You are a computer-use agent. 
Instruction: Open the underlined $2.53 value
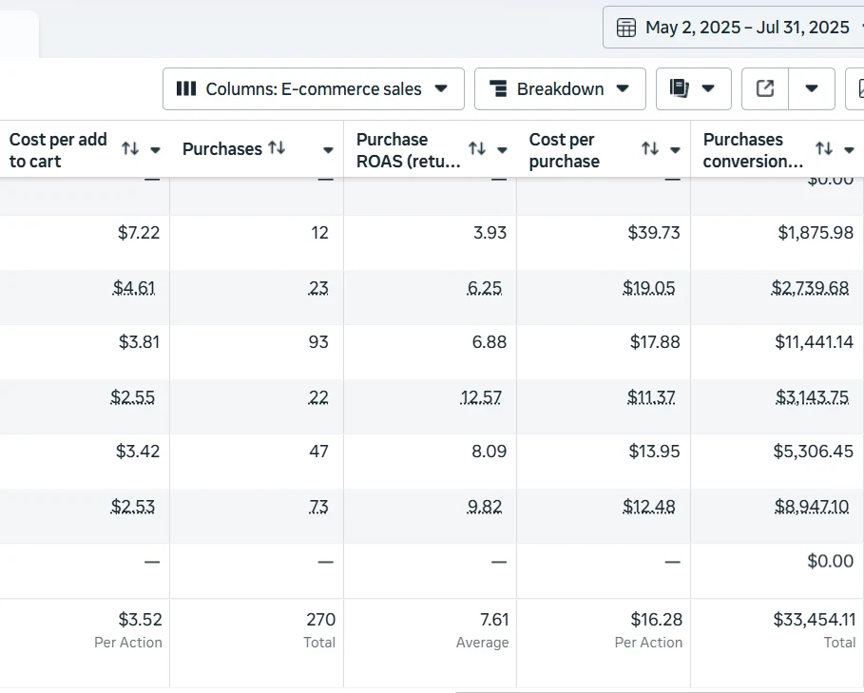click(133, 507)
